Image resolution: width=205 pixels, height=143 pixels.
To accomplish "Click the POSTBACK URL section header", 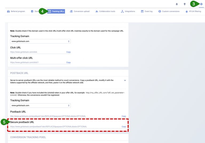I will [19, 73].
